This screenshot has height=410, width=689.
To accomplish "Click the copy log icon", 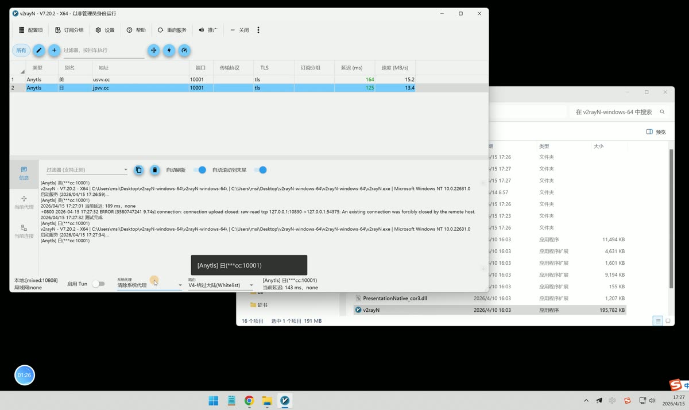I will click(x=138, y=170).
